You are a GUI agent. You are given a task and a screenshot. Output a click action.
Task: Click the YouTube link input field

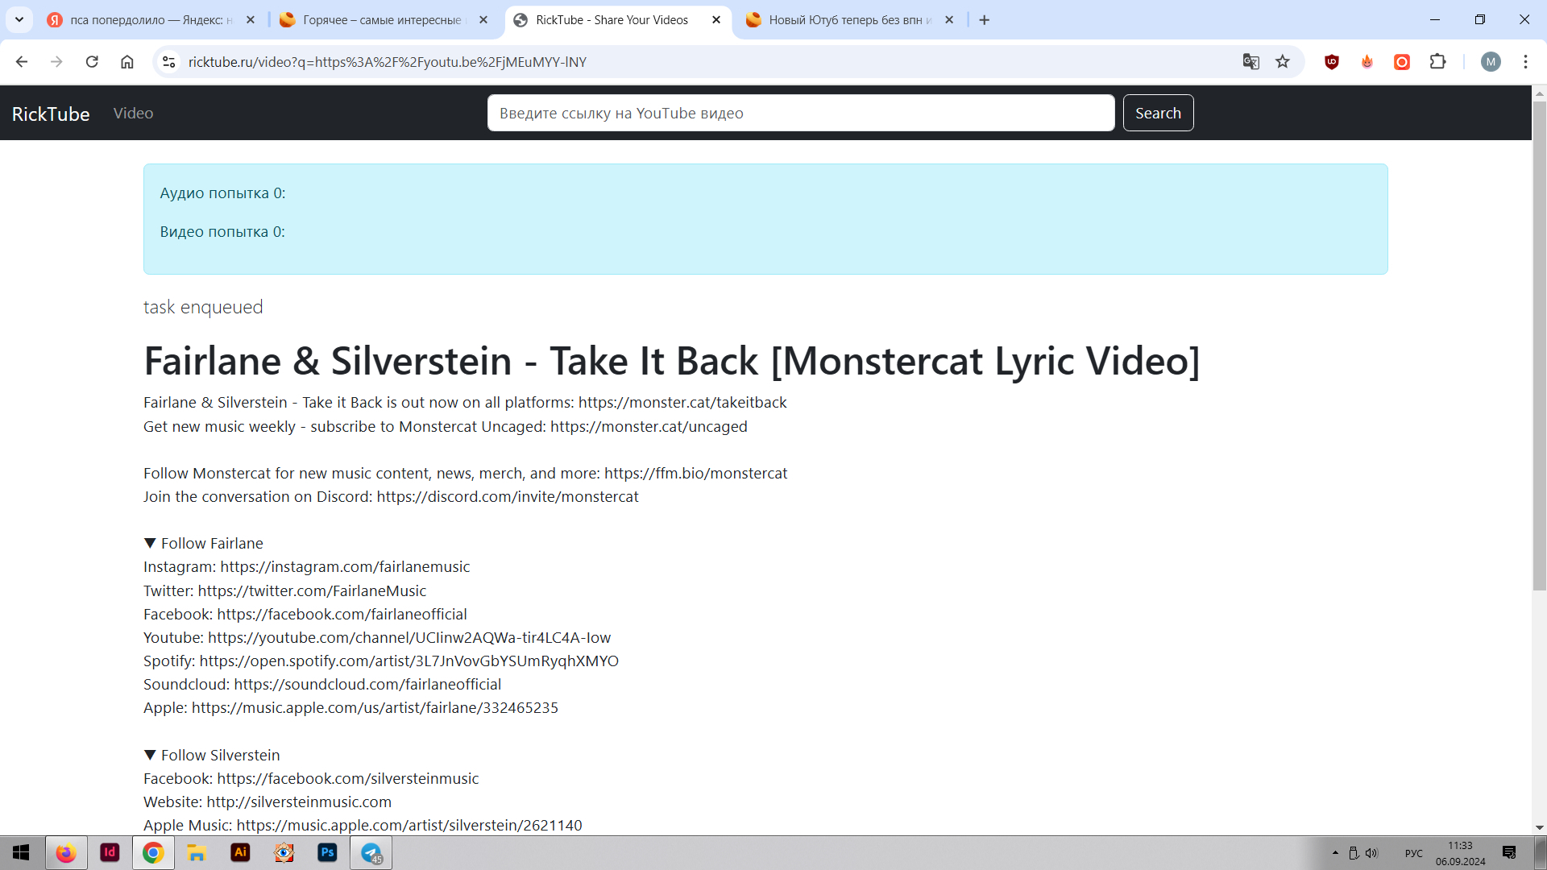pyautogui.click(x=800, y=113)
